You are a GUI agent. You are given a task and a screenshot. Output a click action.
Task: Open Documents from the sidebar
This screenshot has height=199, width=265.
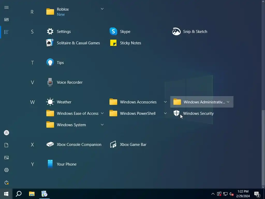click(6, 145)
